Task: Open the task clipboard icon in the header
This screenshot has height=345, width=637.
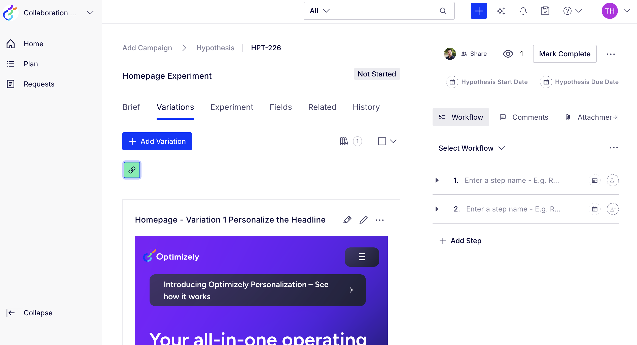Action: pos(545,11)
